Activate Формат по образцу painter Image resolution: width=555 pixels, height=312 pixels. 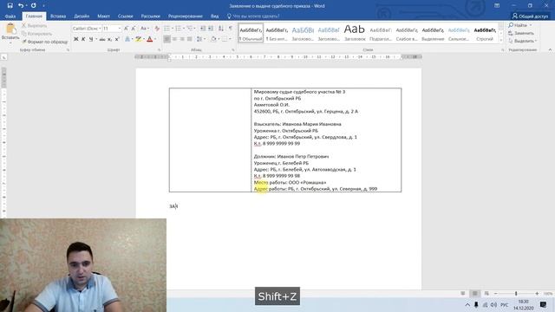[x=44, y=42]
